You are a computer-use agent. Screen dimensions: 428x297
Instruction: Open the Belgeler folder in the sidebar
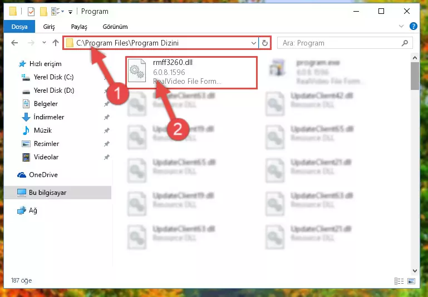tap(46, 104)
